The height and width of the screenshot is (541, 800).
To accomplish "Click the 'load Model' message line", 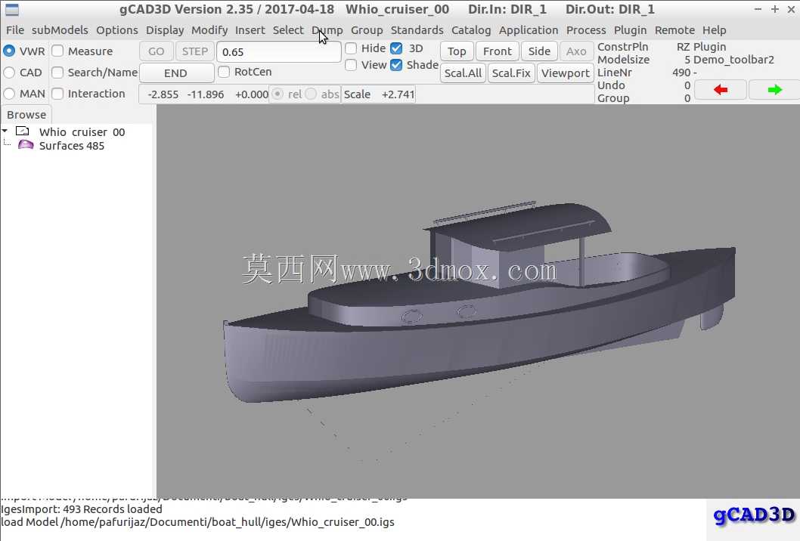I will 198,522.
